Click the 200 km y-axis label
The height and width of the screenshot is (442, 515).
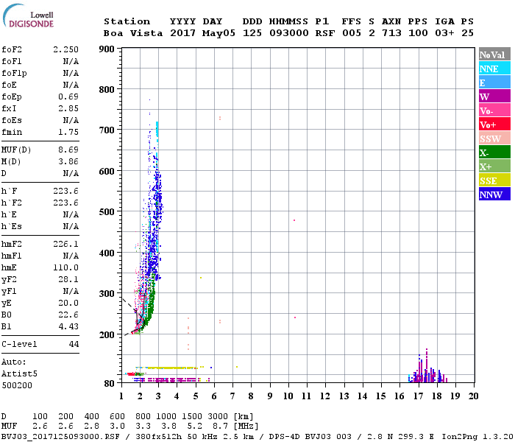coord(107,334)
